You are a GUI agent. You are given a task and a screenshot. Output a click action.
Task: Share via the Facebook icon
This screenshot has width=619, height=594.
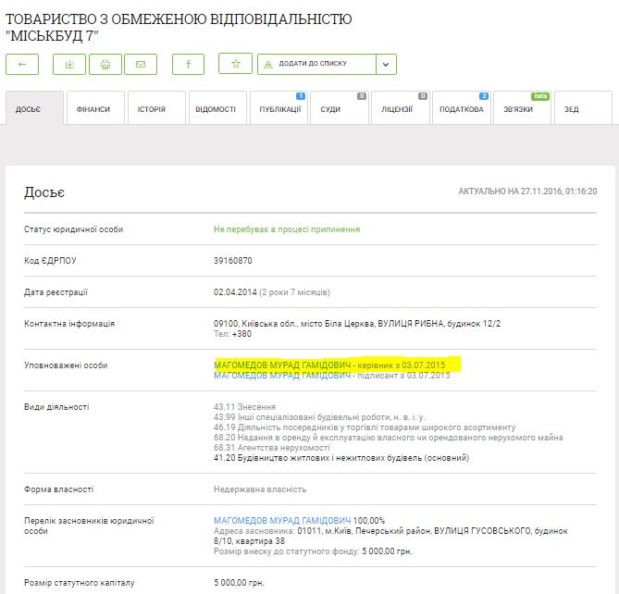(189, 64)
